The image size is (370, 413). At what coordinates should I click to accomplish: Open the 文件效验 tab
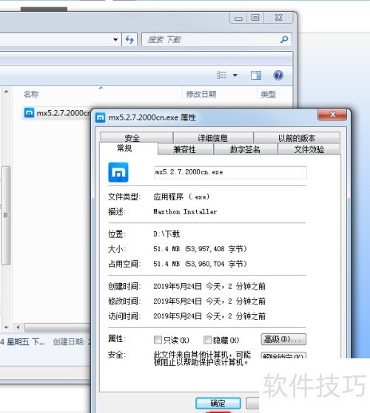coord(309,149)
